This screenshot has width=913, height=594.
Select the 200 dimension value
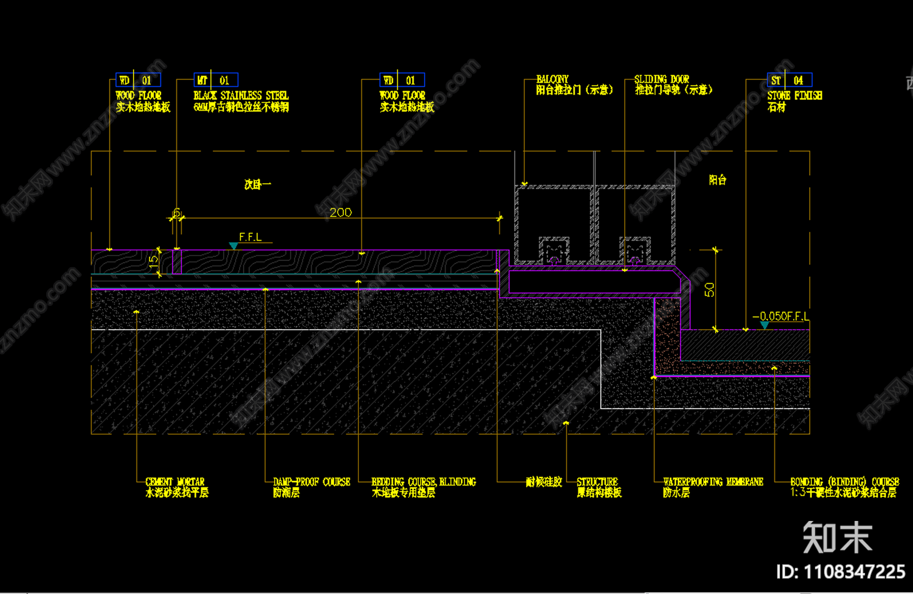(341, 212)
